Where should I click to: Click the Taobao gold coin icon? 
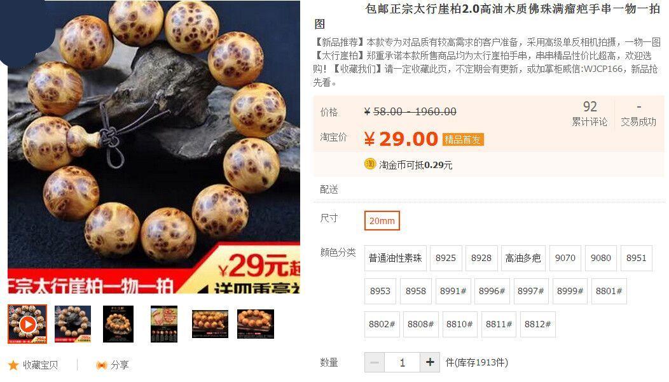[x=370, y=164]
